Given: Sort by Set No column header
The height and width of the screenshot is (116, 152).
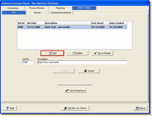Looking at the screenshot, I should click(22, 23).
